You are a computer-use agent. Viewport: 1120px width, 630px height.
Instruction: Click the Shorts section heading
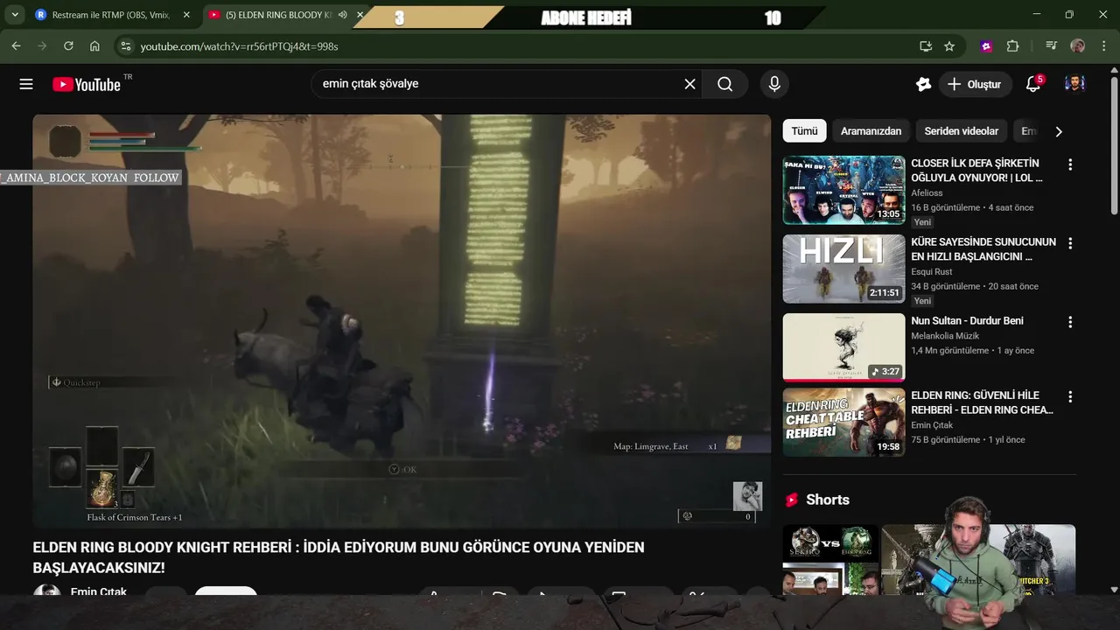pyautogui.click(x=827, y=500)
